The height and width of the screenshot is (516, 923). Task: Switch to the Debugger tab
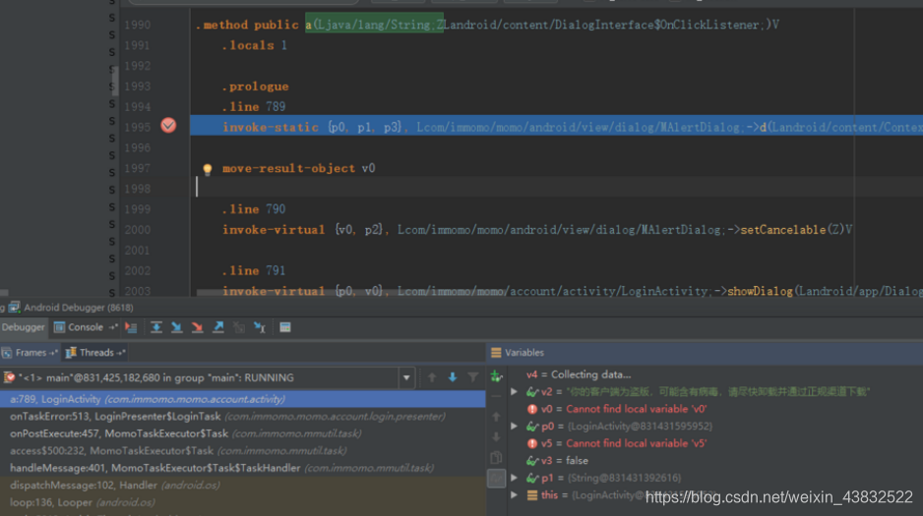24,327
